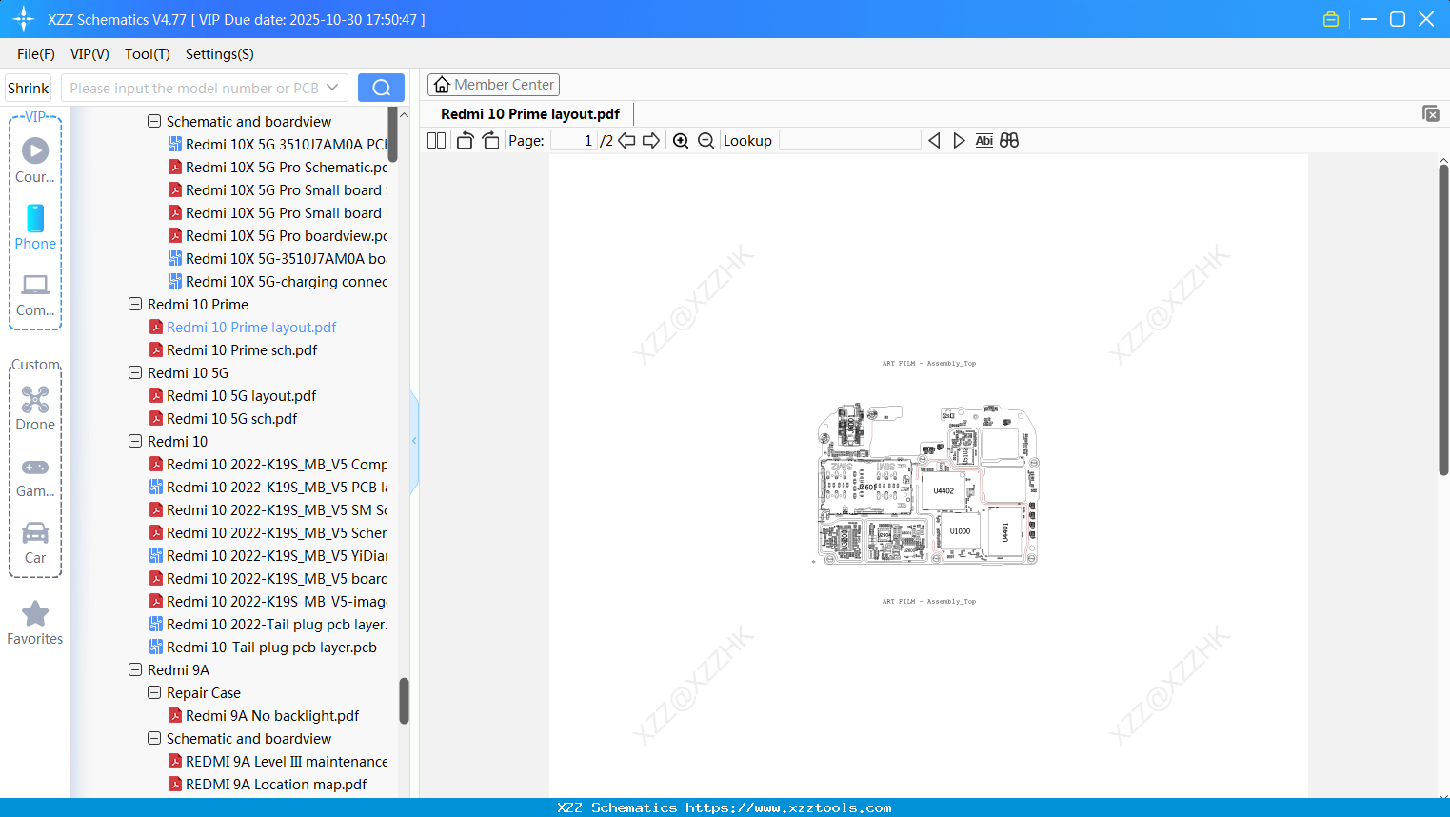This screenshot has width=1450, height=817.
Task: Open the Tool(T) menu
Action: (x=147, y=54)
